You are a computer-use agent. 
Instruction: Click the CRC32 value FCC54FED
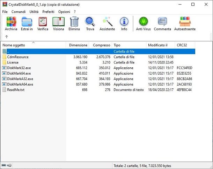pyautogui.click(x=184, y=68)
